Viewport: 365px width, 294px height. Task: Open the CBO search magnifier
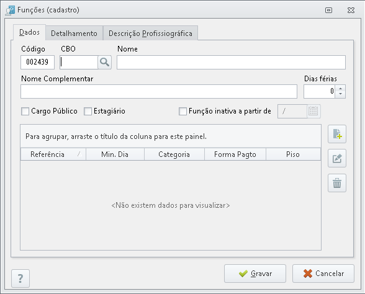pos(104,62)
